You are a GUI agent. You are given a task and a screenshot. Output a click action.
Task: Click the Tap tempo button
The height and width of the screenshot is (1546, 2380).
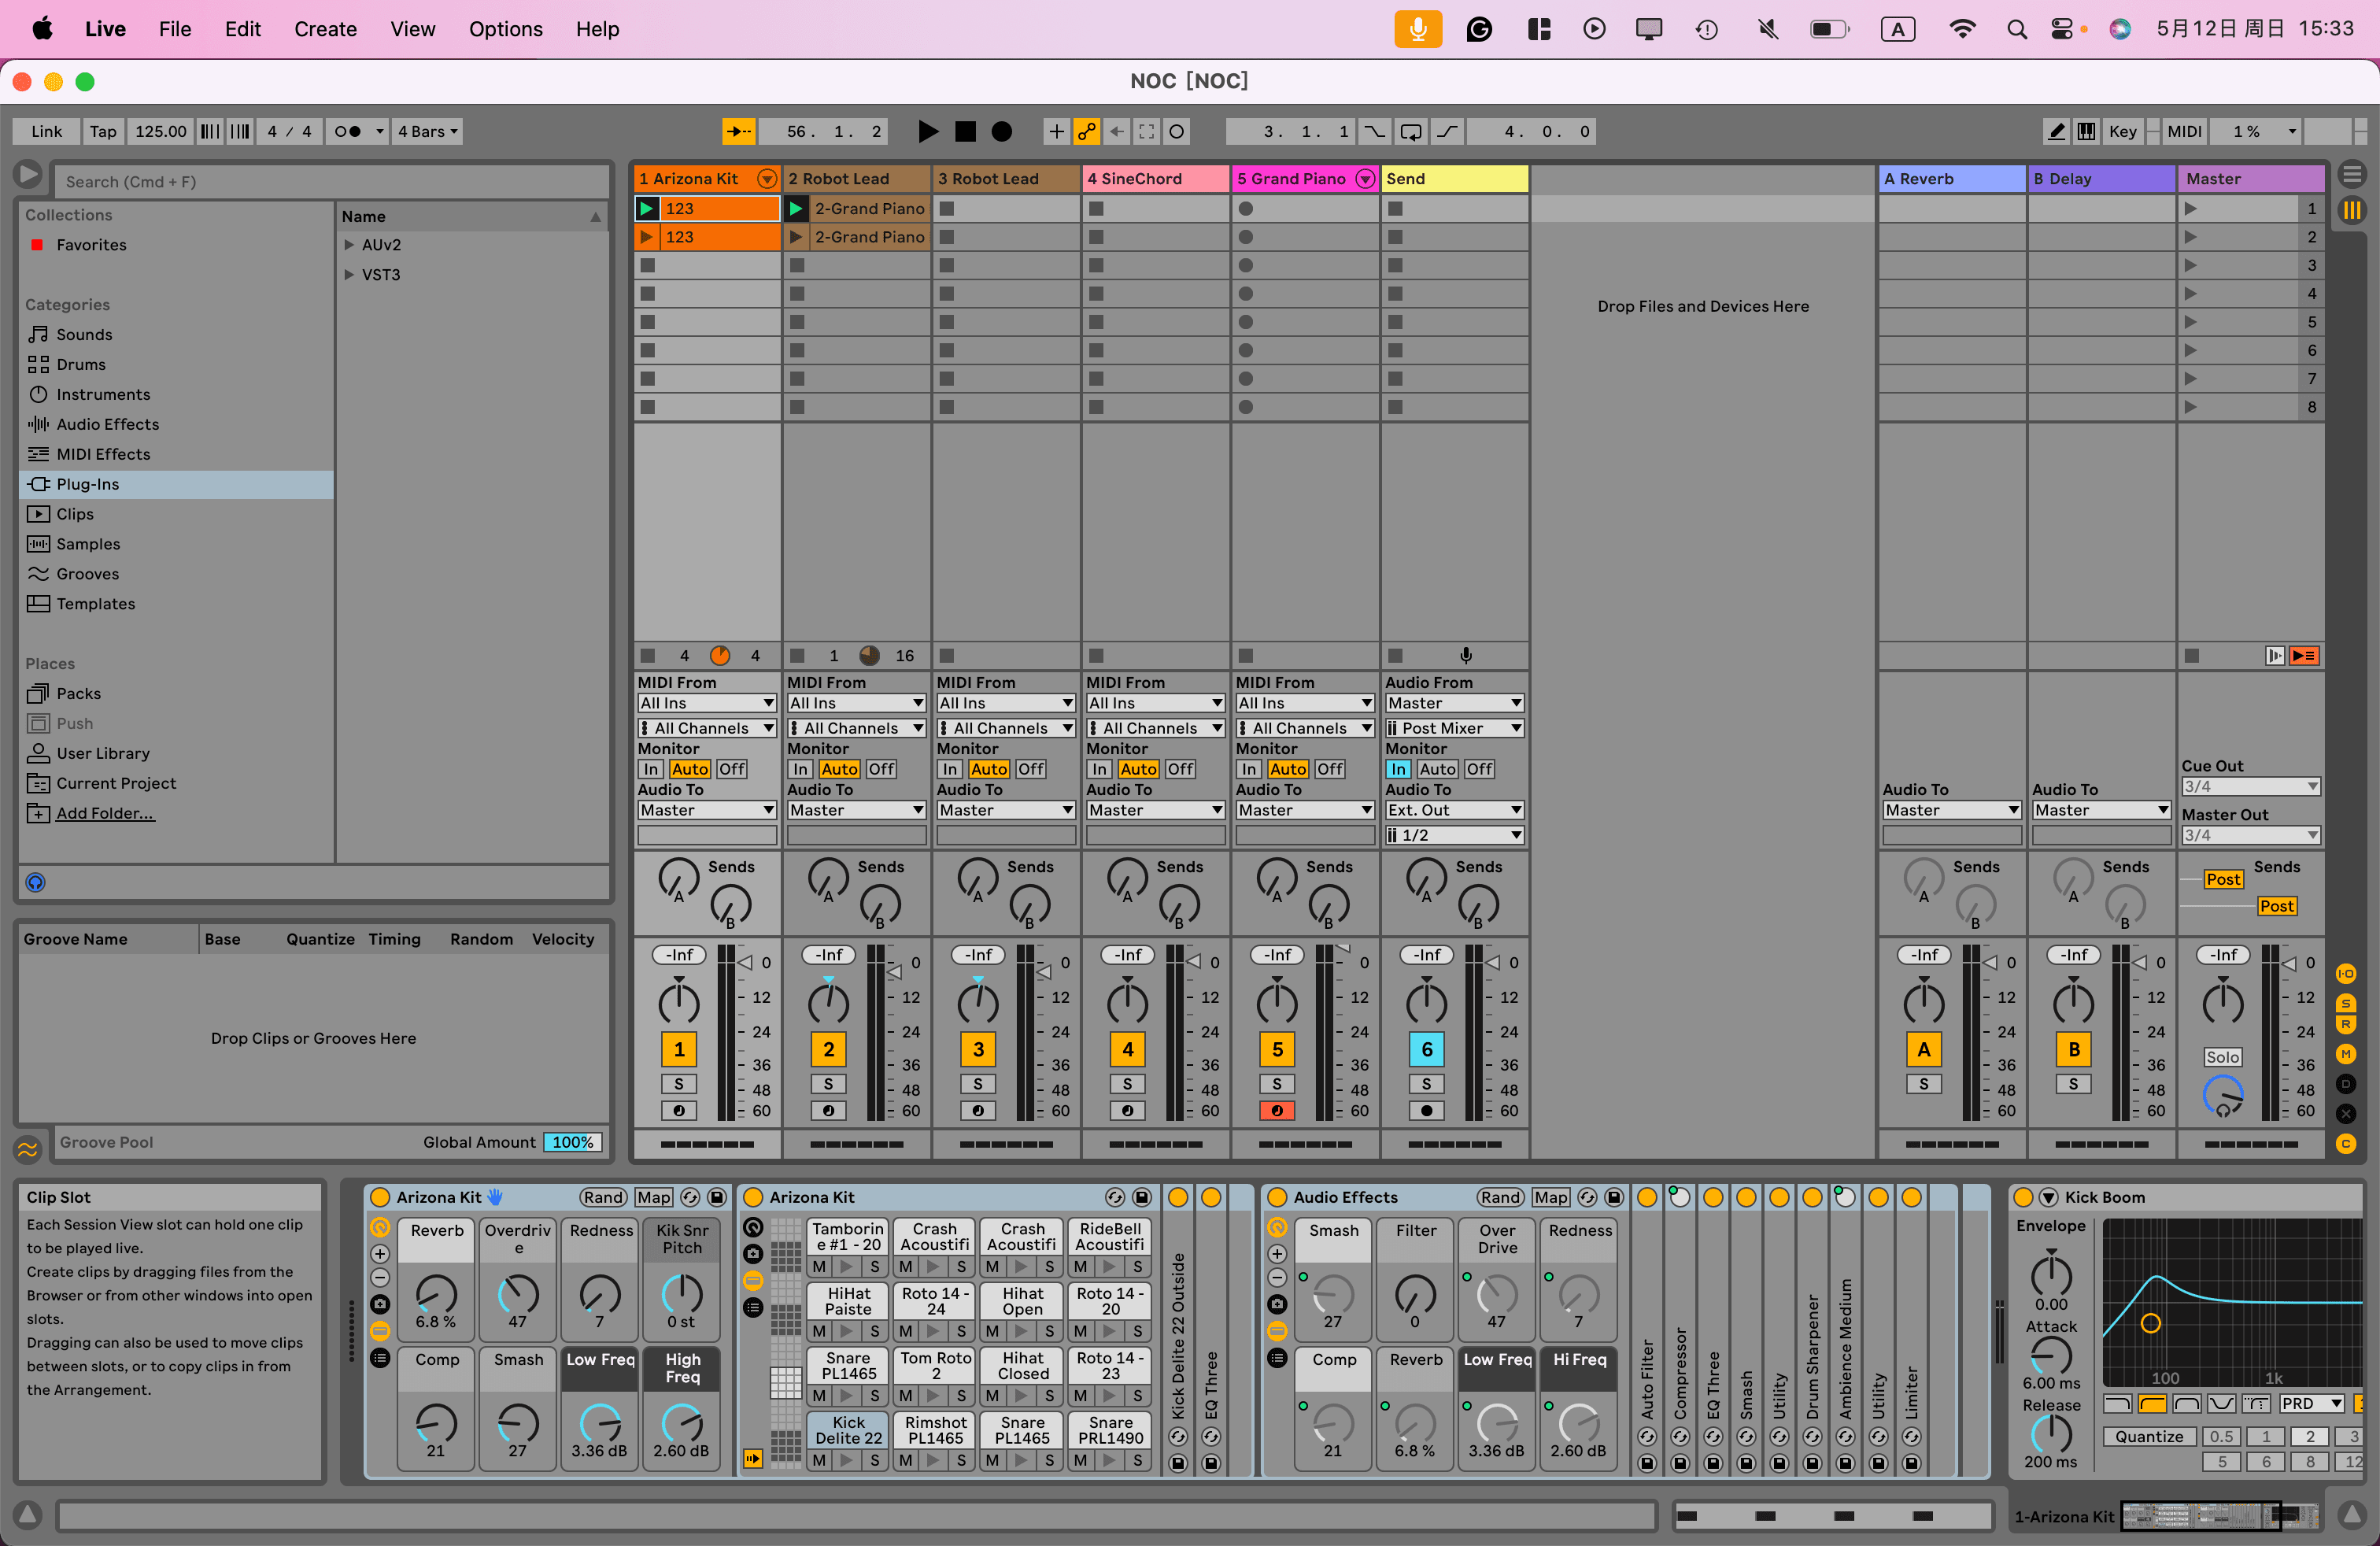click(x=103, y=131)
